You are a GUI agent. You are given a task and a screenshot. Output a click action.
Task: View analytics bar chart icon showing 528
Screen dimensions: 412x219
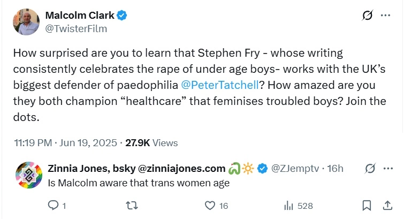pos(288,206)
